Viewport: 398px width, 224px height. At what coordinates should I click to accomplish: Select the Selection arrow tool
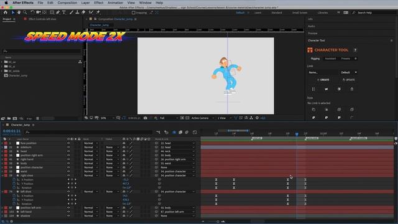point(13,12)
